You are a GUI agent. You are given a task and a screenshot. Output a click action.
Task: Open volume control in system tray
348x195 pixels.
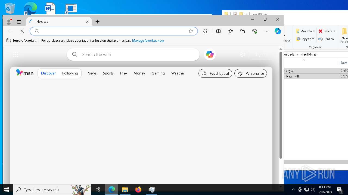[313, 190]
